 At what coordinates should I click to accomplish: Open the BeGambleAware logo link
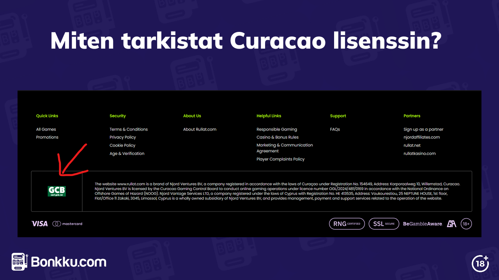[x=423, y=224]
